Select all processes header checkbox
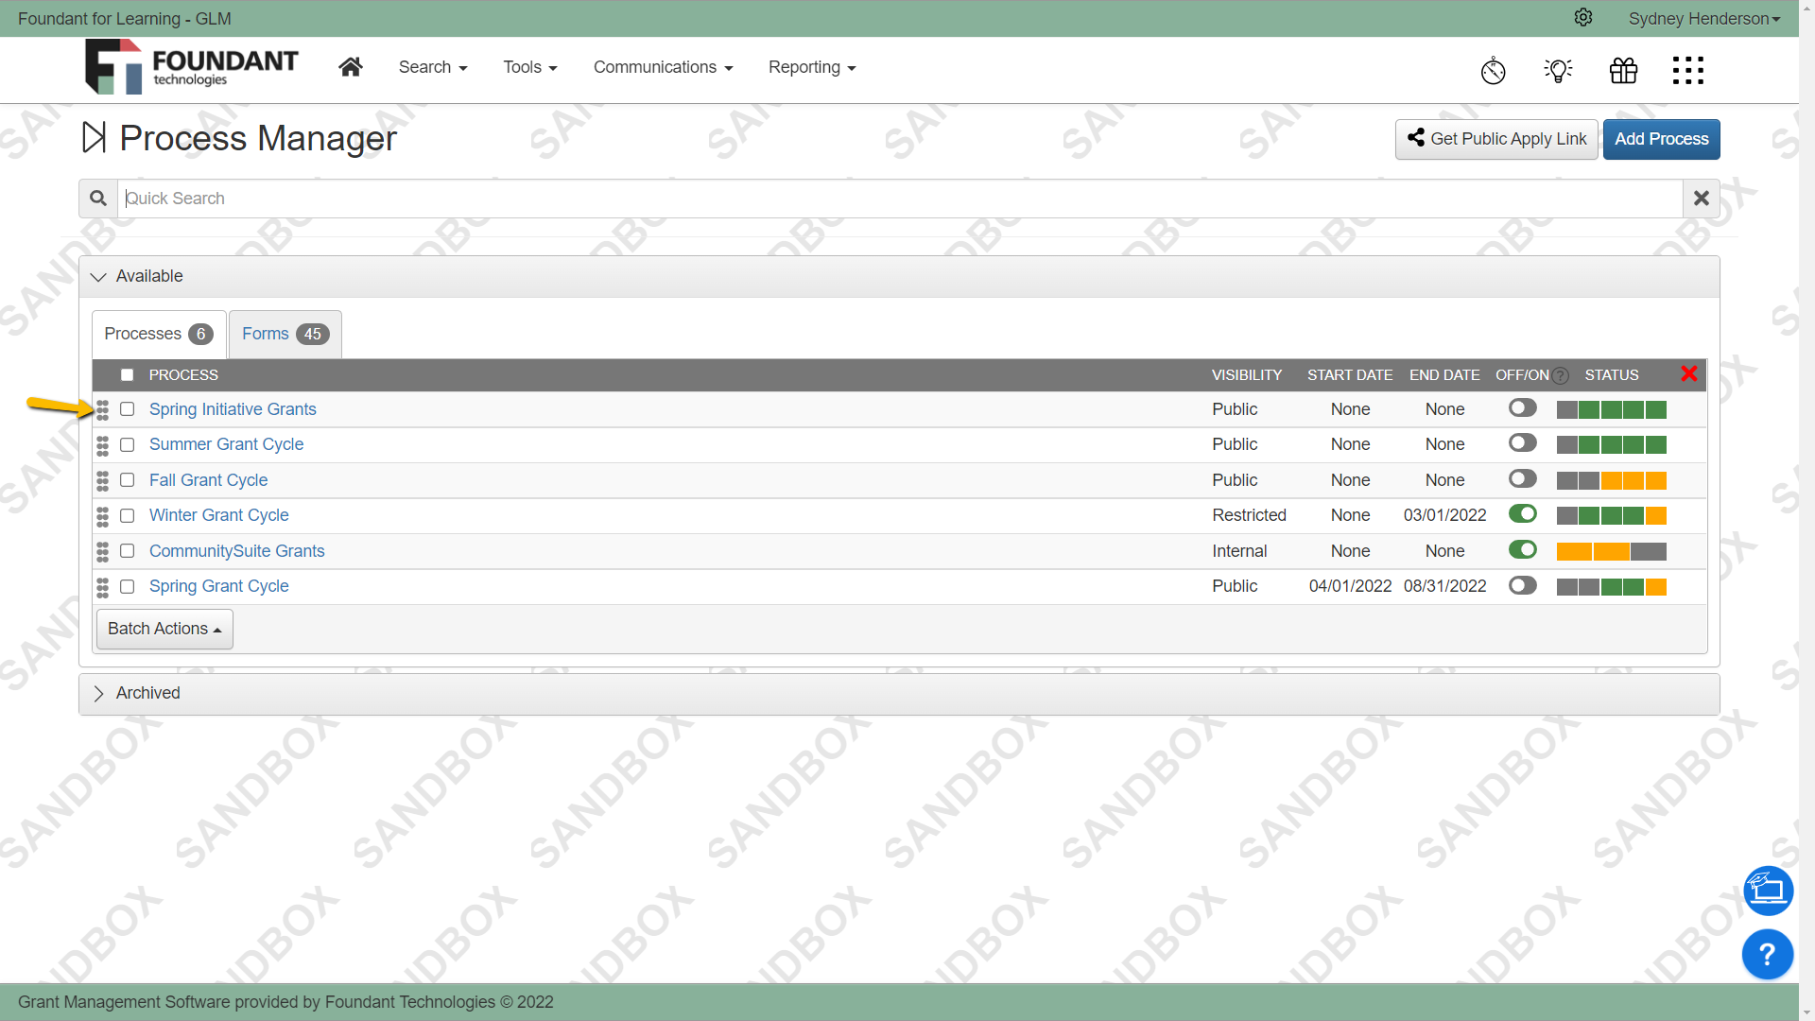The image size is (1815, 1021). pyautogui.click(x=127, y=375)
